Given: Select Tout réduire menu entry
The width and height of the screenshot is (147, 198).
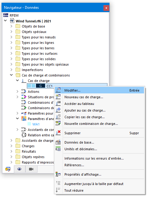Looking at the screenshot, I should (99, 190).
